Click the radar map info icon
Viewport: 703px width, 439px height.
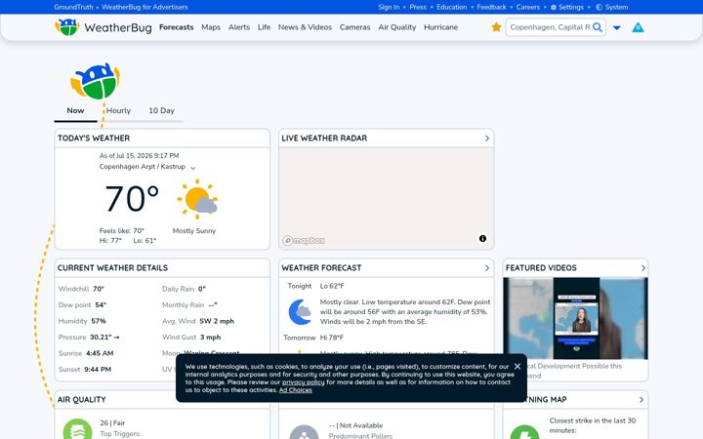coord(482,238)
